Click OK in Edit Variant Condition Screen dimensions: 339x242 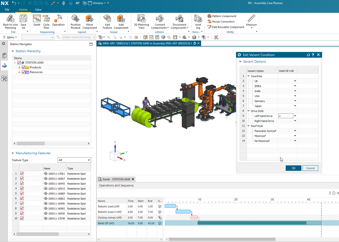[293, 168]
